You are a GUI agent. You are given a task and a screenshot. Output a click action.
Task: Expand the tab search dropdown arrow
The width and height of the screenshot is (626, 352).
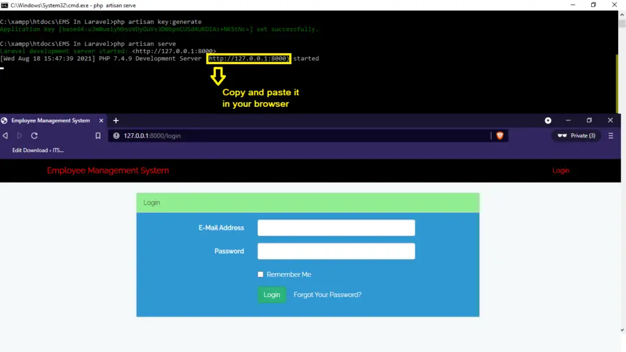coord(548,120)
